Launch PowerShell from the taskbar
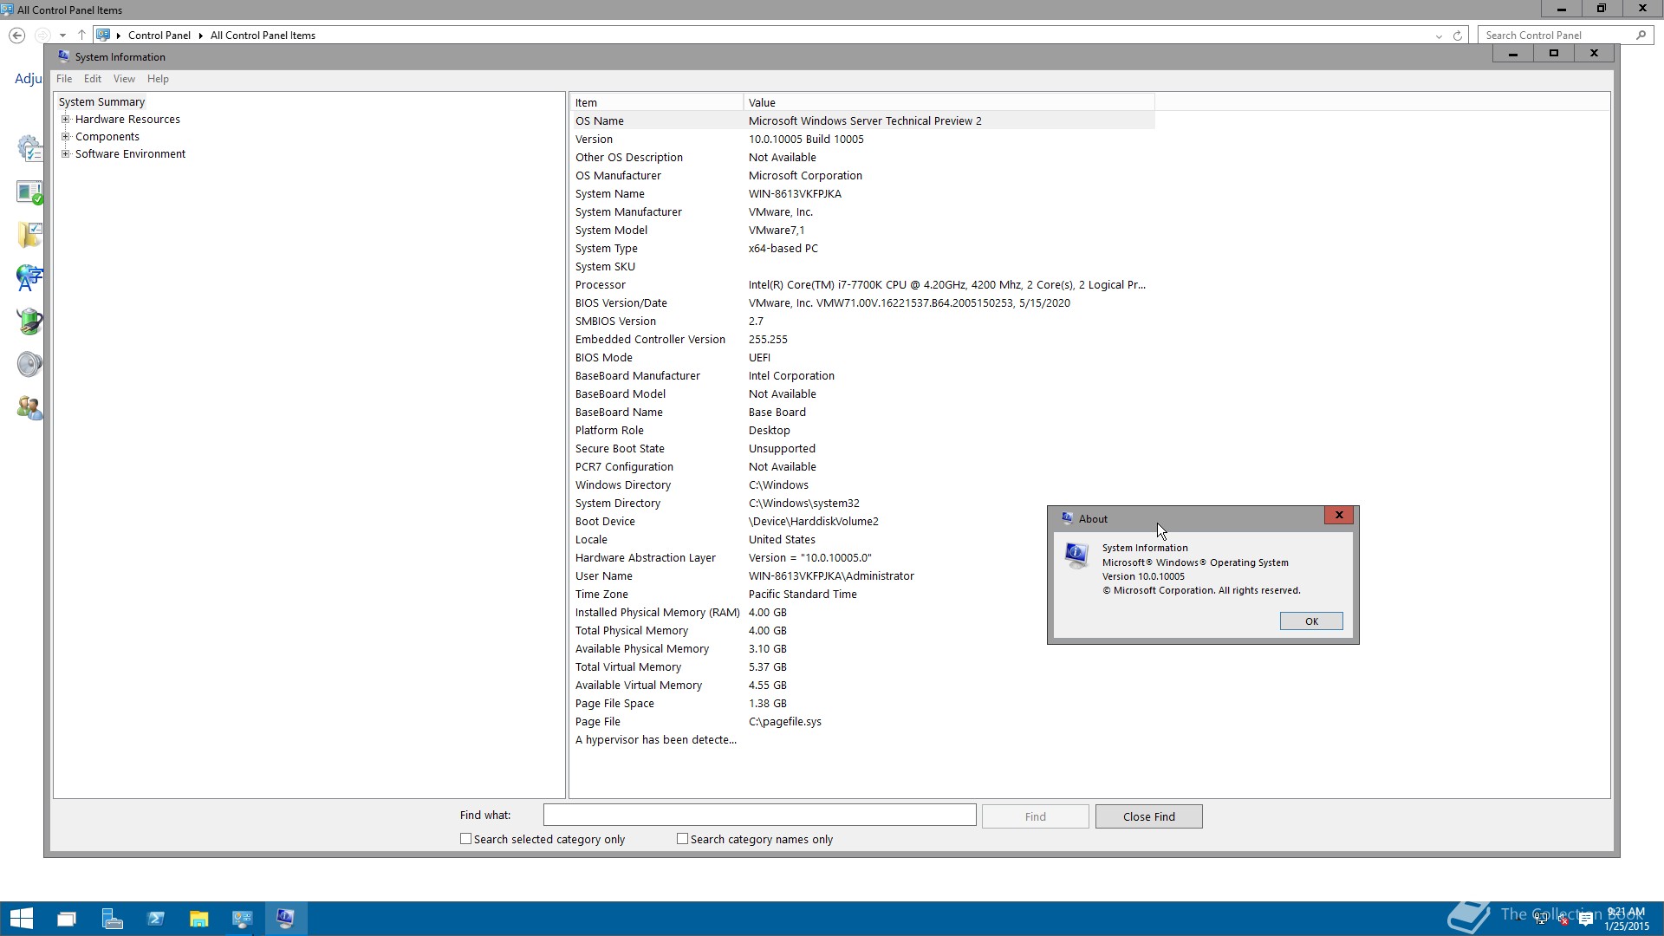1664x936 pixels. click(x=156, y=919)
